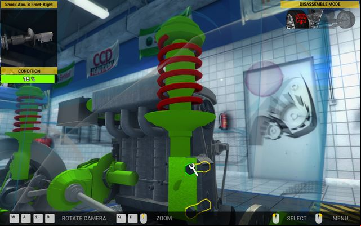
Task: Click the W key icon
Action: [14, 218]
